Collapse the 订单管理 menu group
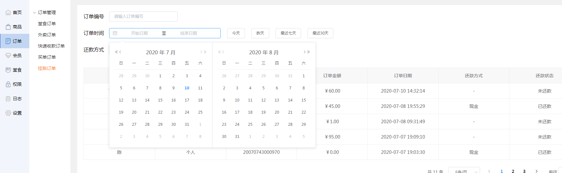Image resolution: width=562 pixels, height=173 pixels. [34, 13]
